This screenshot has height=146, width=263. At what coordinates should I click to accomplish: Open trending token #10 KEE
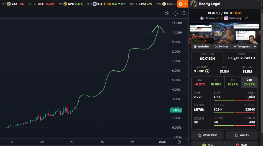tap(106, 4)
